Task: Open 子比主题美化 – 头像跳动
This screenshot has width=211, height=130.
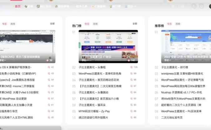Action: point(93,92)
